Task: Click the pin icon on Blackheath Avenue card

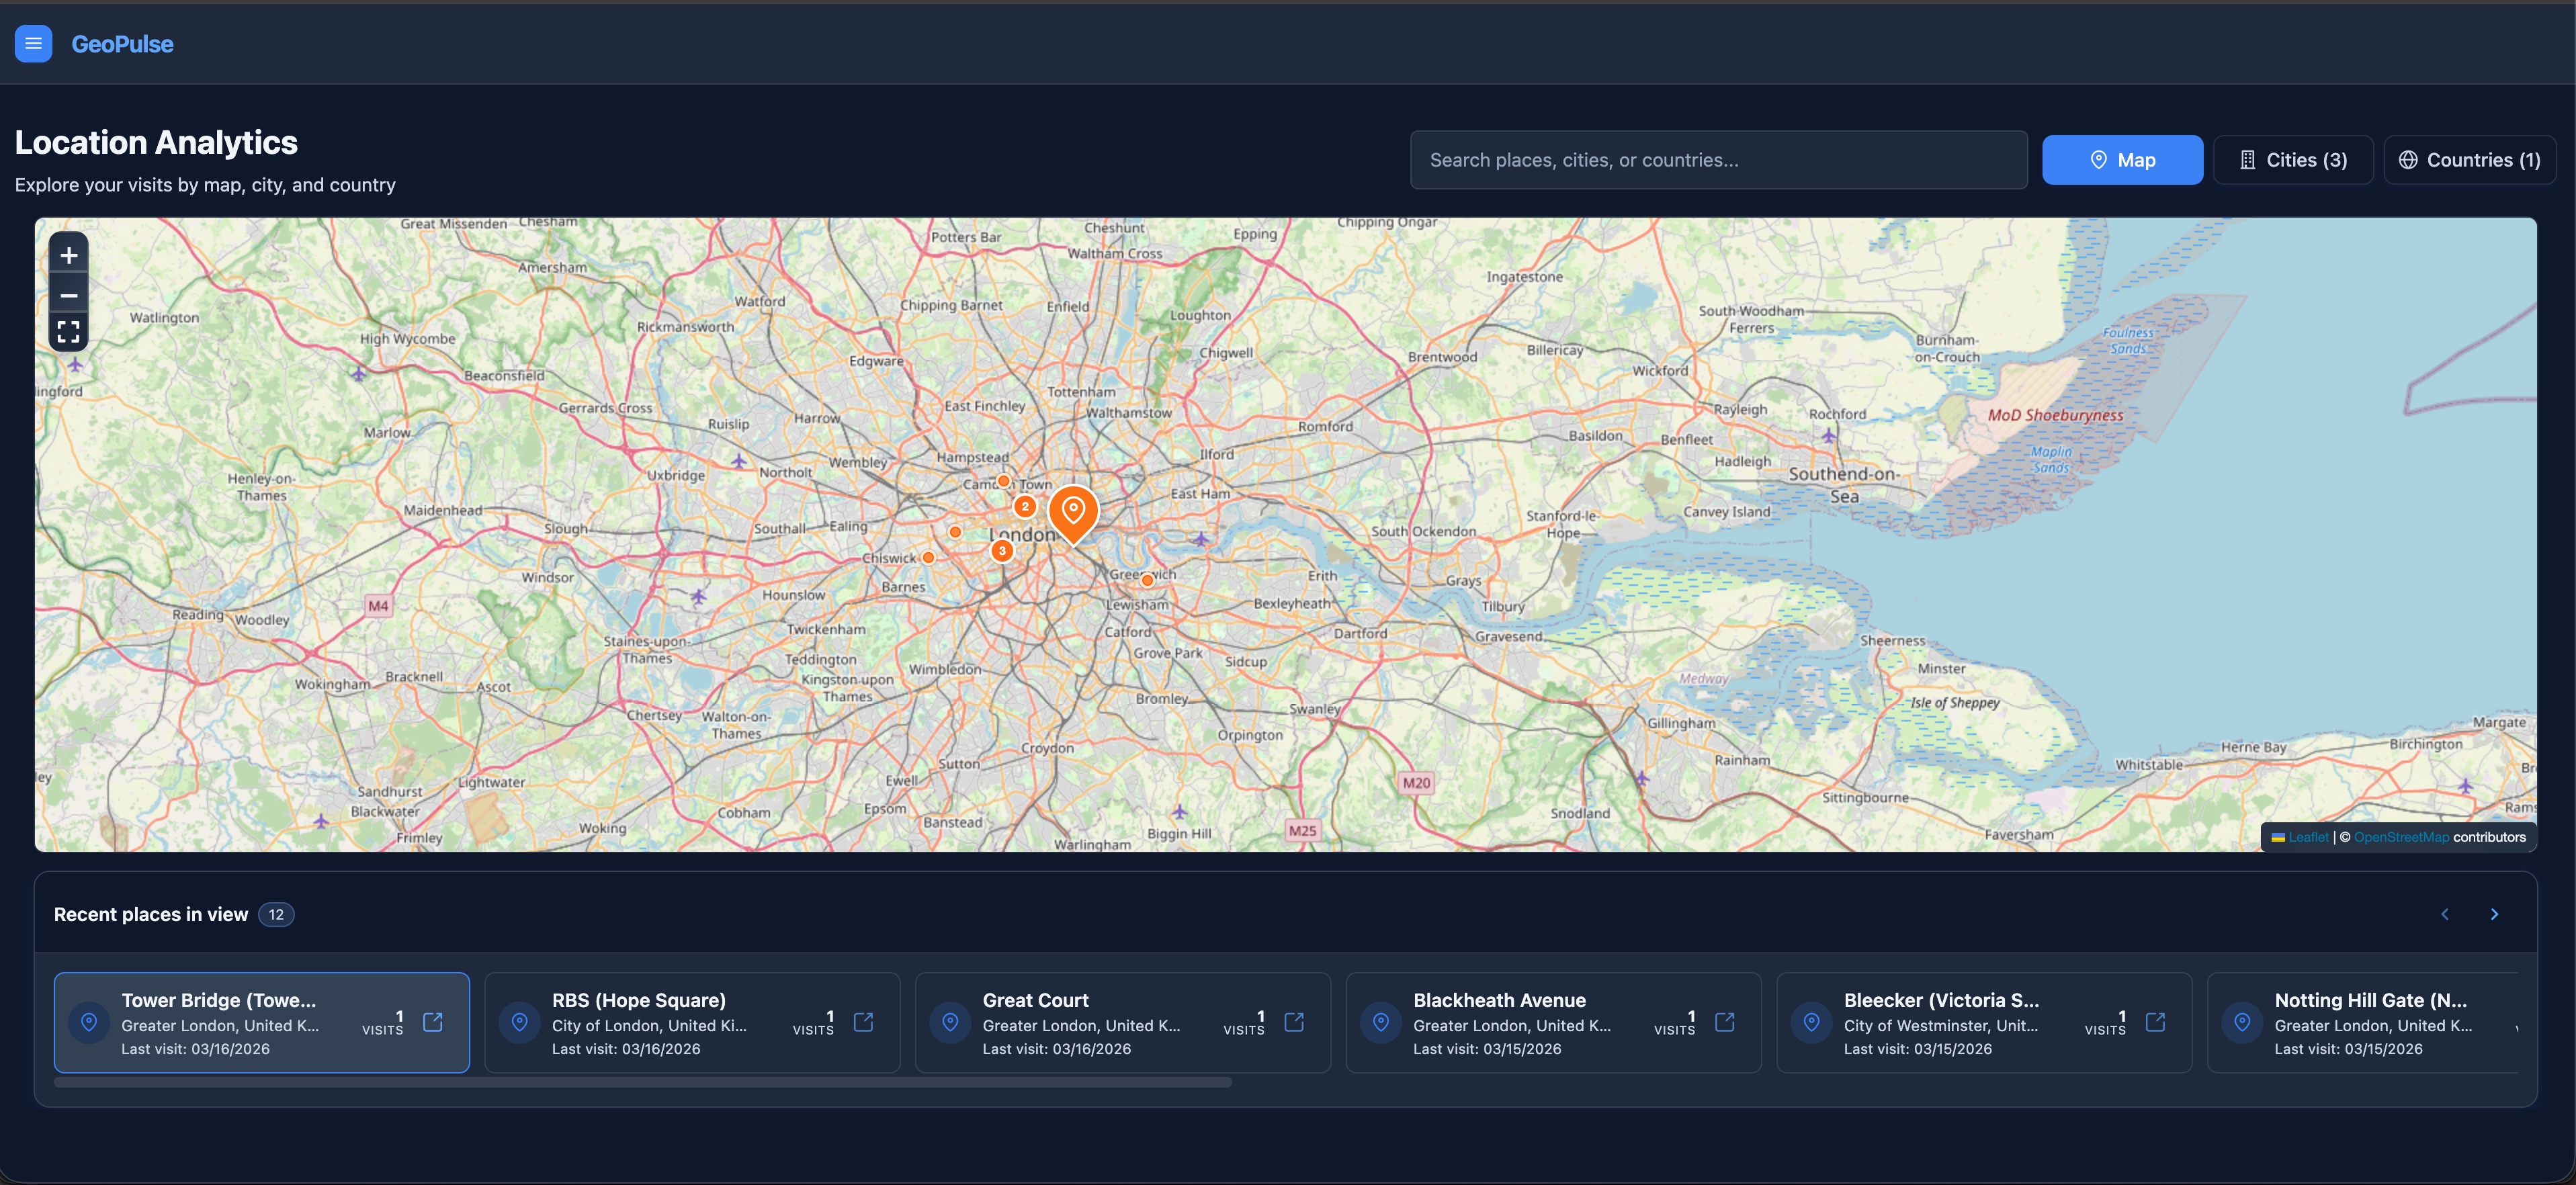Action: pos(1381,1022)
